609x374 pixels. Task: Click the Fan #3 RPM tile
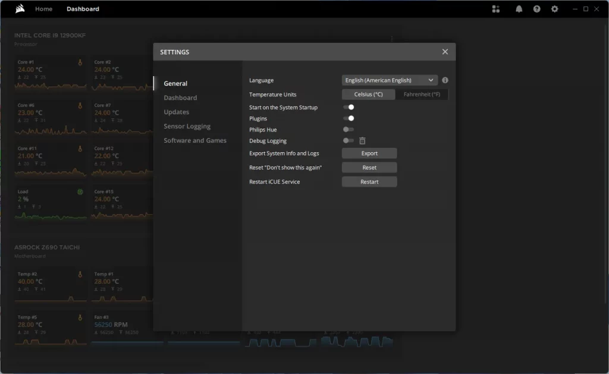(122, 329)
